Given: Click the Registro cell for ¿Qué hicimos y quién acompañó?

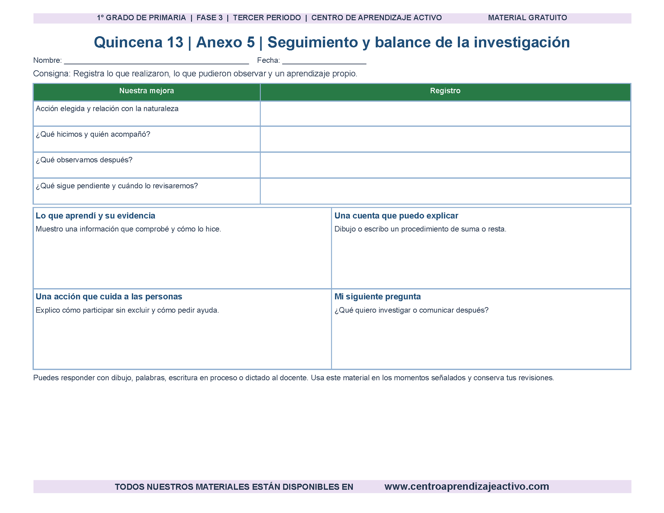Looking at the screenshot, I should 445,139.
